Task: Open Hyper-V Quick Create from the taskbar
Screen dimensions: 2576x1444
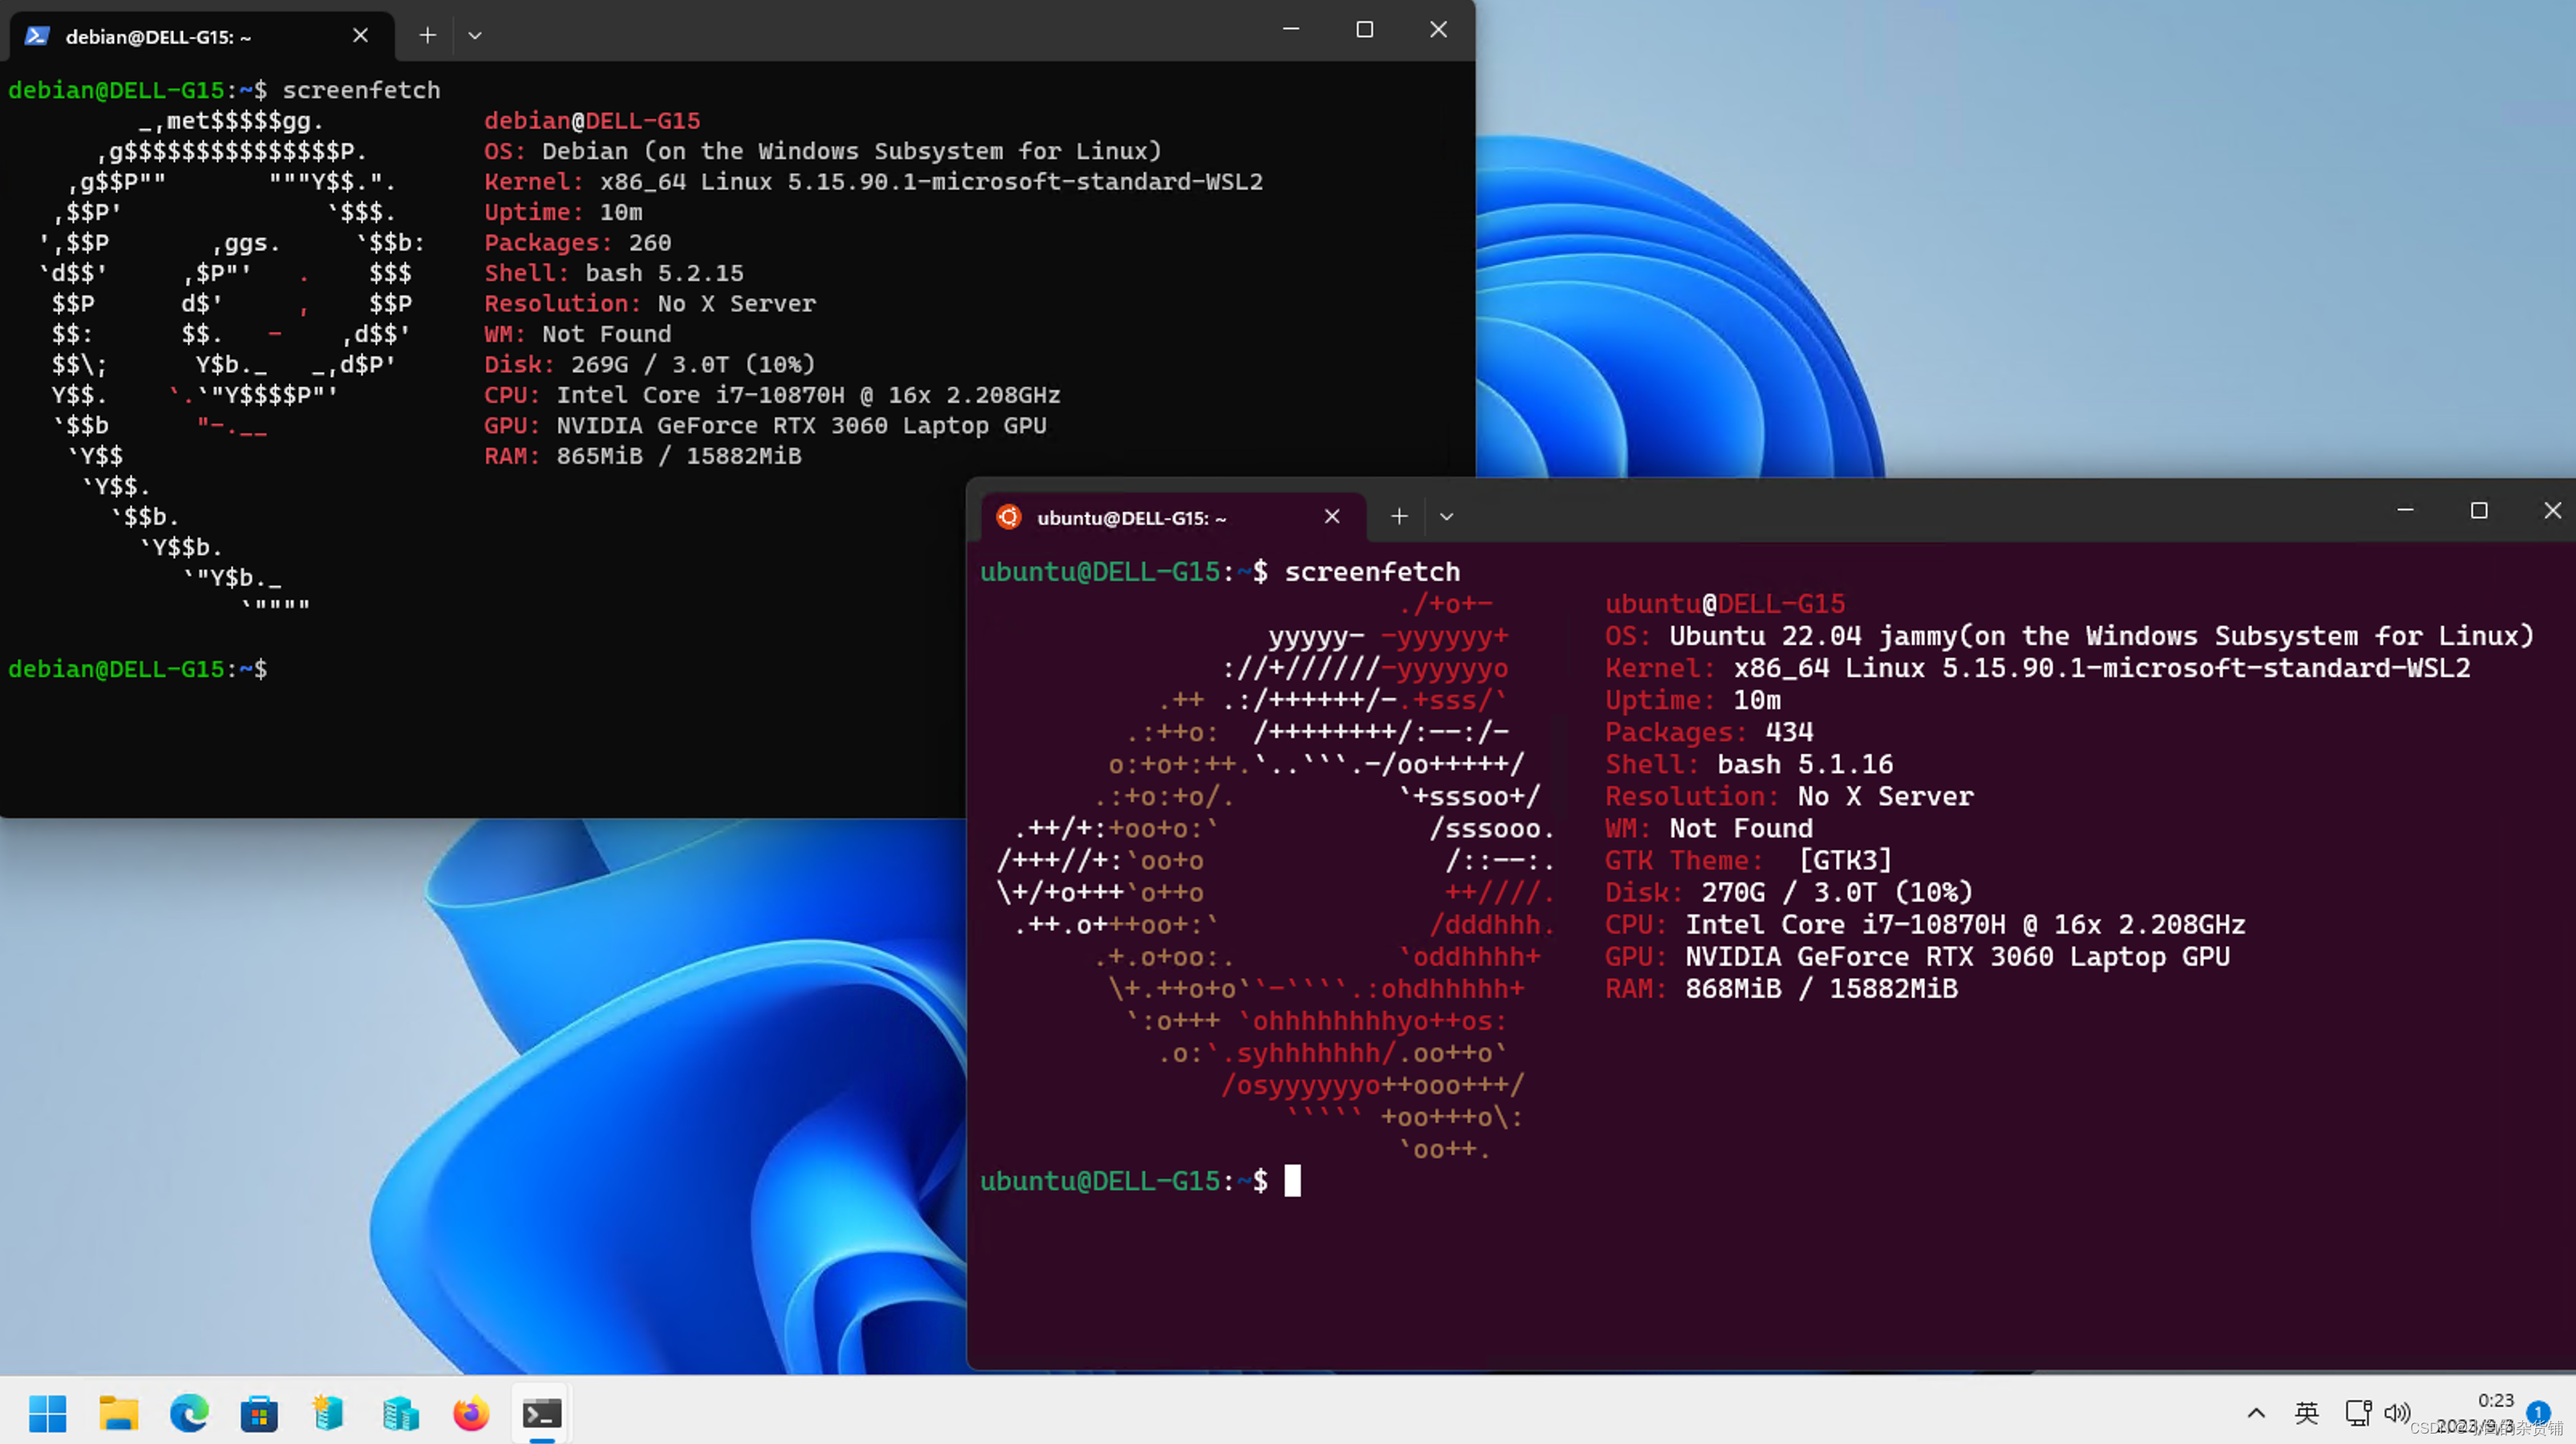Action: tap(327, 1413)
